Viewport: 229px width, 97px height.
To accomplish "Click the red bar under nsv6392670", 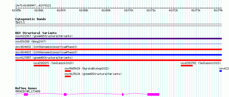I will click(x=41, y=66).
